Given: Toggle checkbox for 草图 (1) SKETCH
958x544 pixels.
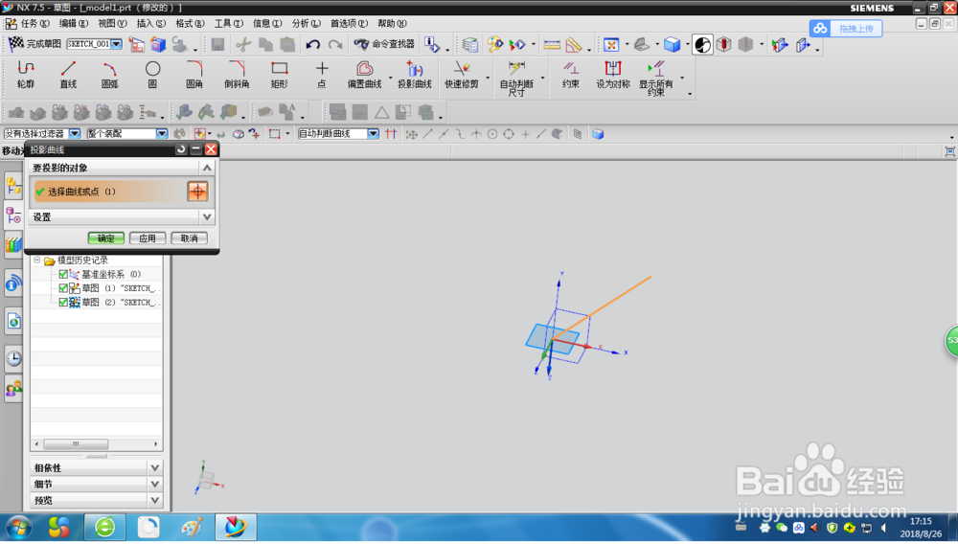Looking at the screenshot, I should pyautogui.click(x=63, y=288).
